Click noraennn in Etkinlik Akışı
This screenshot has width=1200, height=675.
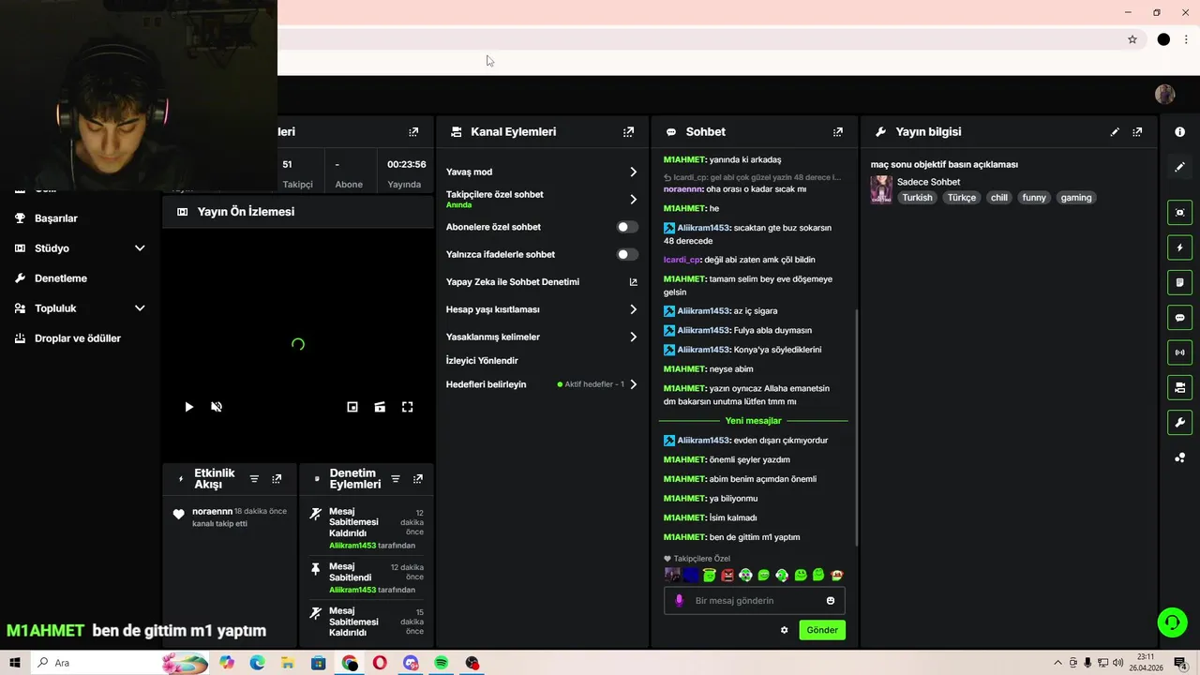tap(212, 511)
